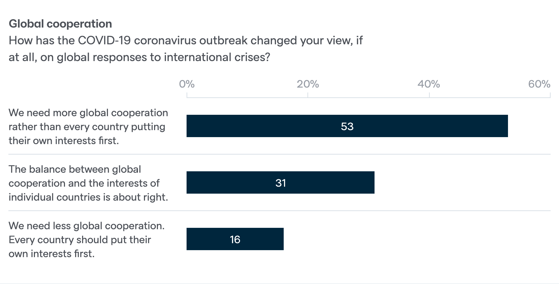Click the word 'COVID-19' in the subtitle
The image size is (559, 284).
[x=104, y=40]
